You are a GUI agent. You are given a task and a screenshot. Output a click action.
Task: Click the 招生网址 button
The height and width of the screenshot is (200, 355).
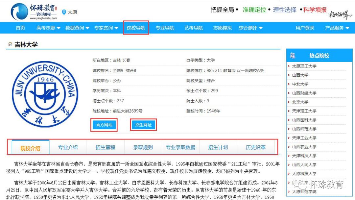(x=143, y=125)
